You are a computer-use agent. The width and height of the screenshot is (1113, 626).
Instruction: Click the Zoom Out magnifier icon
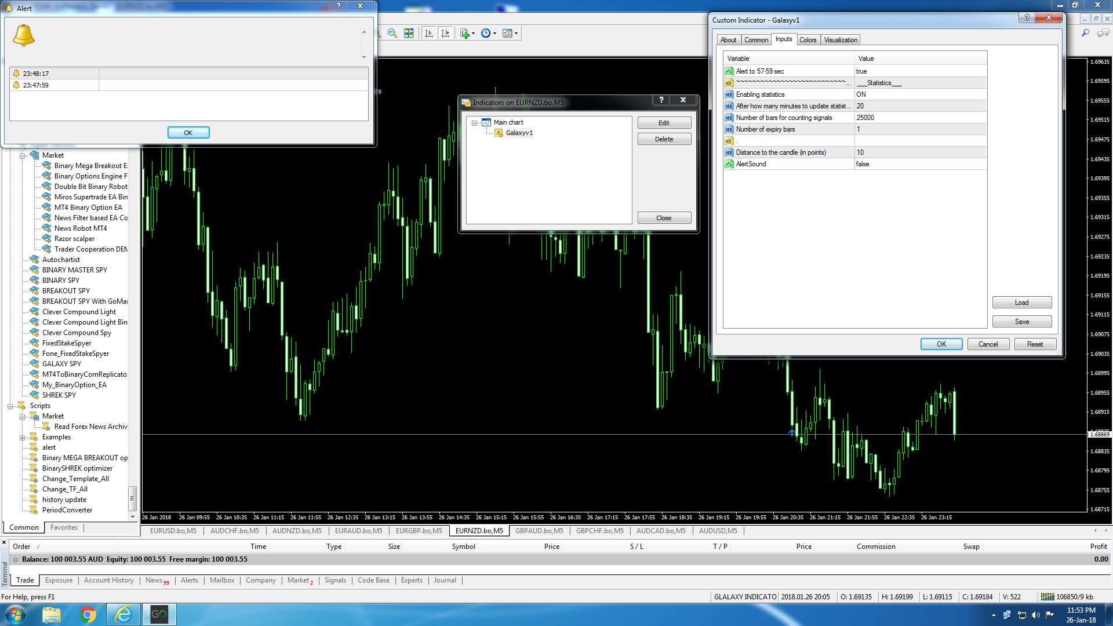pyautogui.click(x=392, y=34)
